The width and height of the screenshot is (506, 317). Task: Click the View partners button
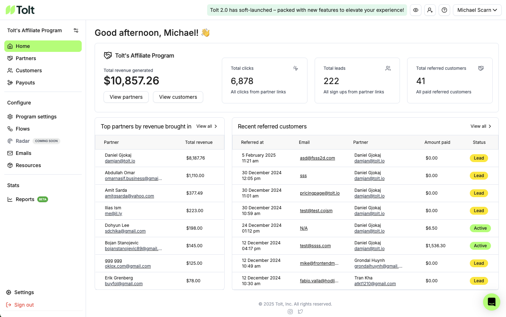126,97
